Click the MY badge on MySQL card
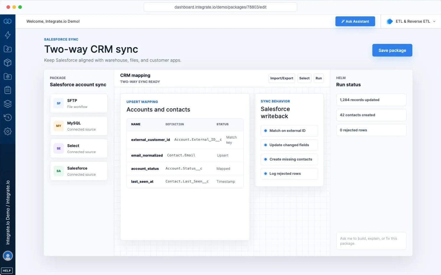This screenshot has height=275, width=441. click(x=59, y=126)
